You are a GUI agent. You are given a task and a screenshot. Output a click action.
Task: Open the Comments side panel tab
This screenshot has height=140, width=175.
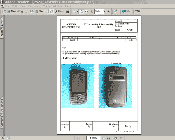(x=2, y=121)
